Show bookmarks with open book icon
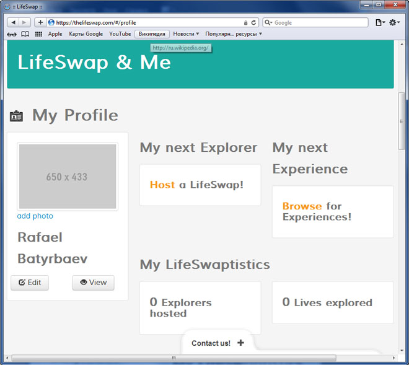This screenshot has height=365, width=409. 25,34
